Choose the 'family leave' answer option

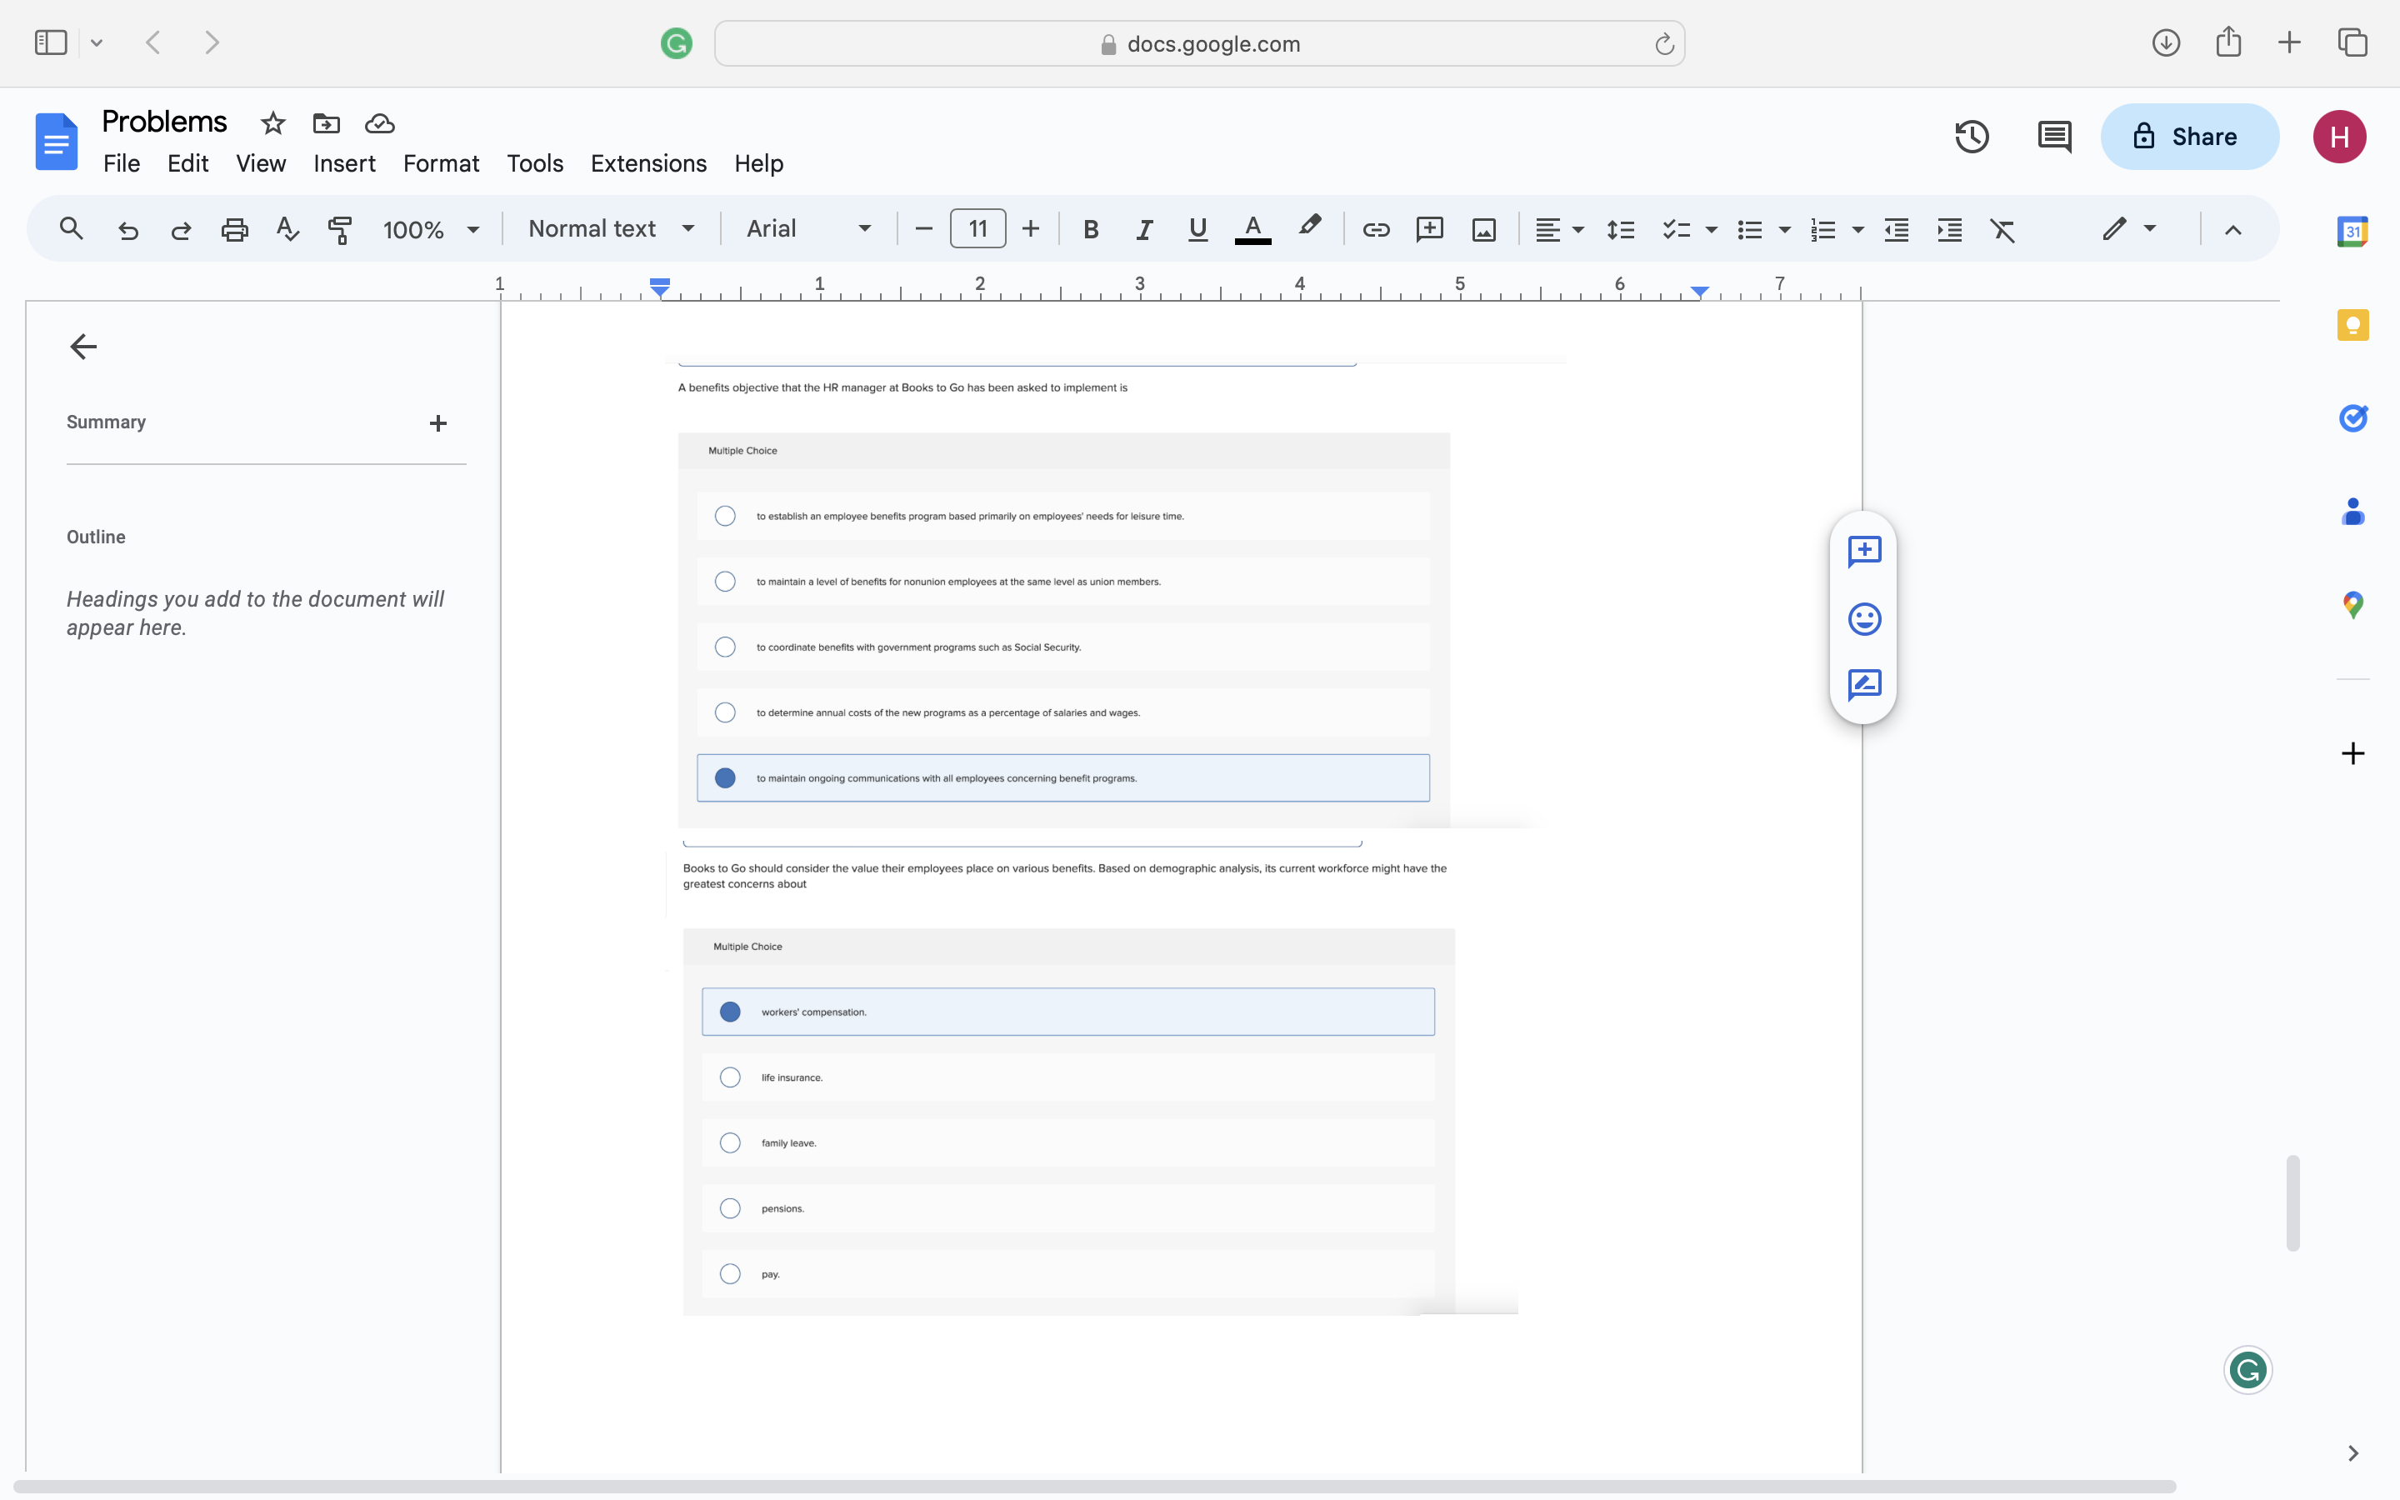coord(729,1142)
